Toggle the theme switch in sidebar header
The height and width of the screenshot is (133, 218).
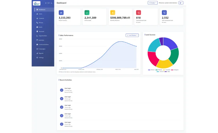click(48, 3)
